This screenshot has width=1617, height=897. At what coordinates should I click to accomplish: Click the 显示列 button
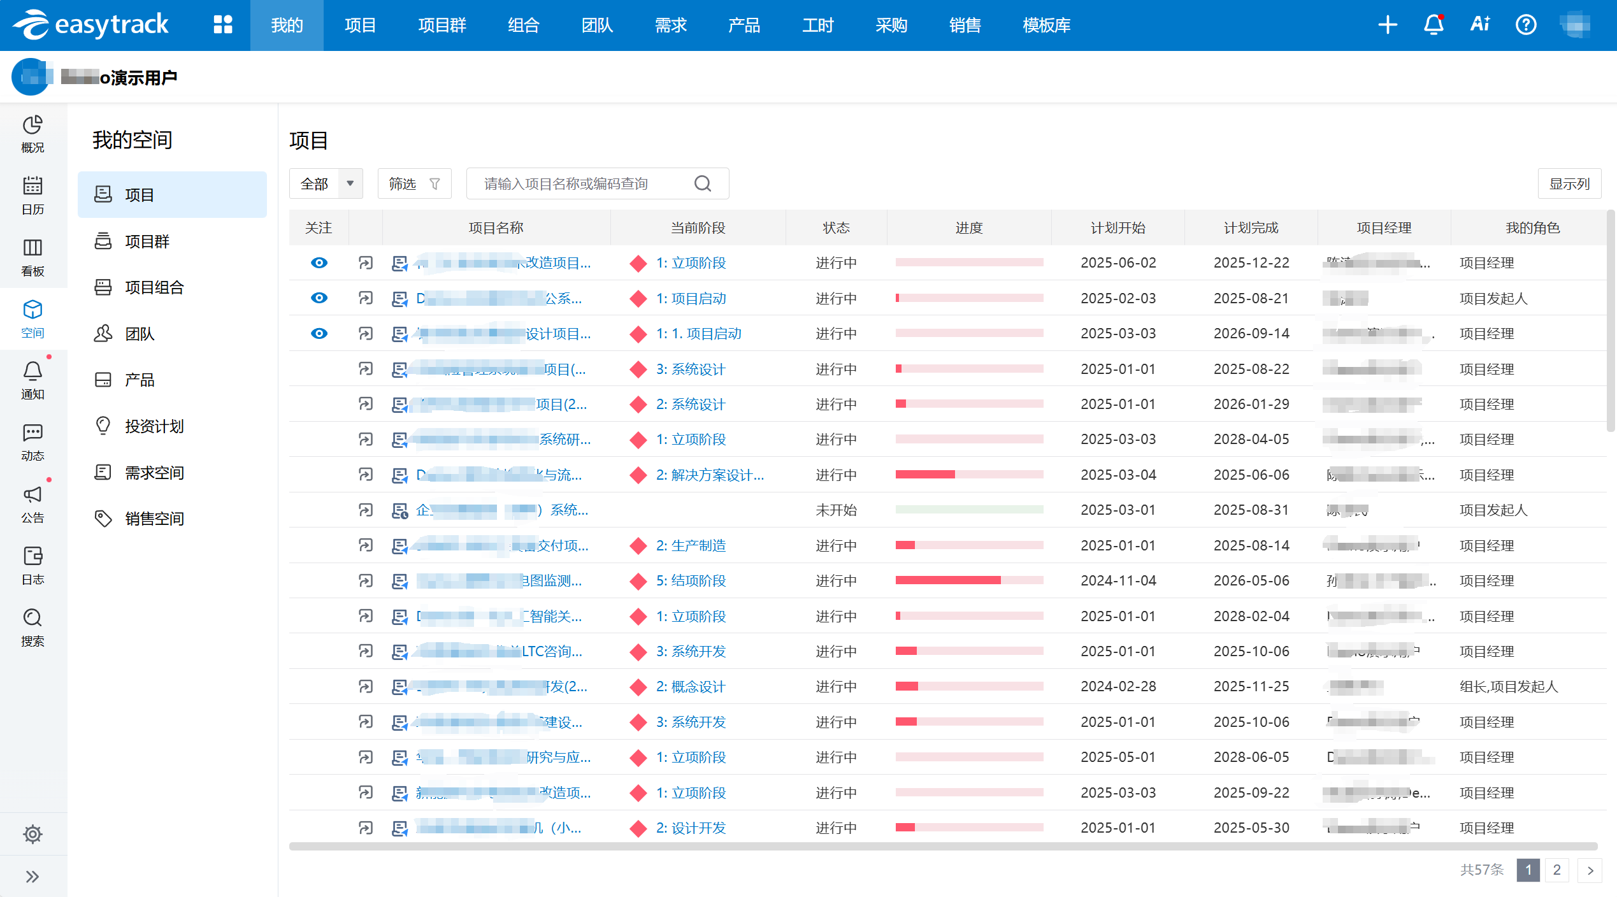1569,183
